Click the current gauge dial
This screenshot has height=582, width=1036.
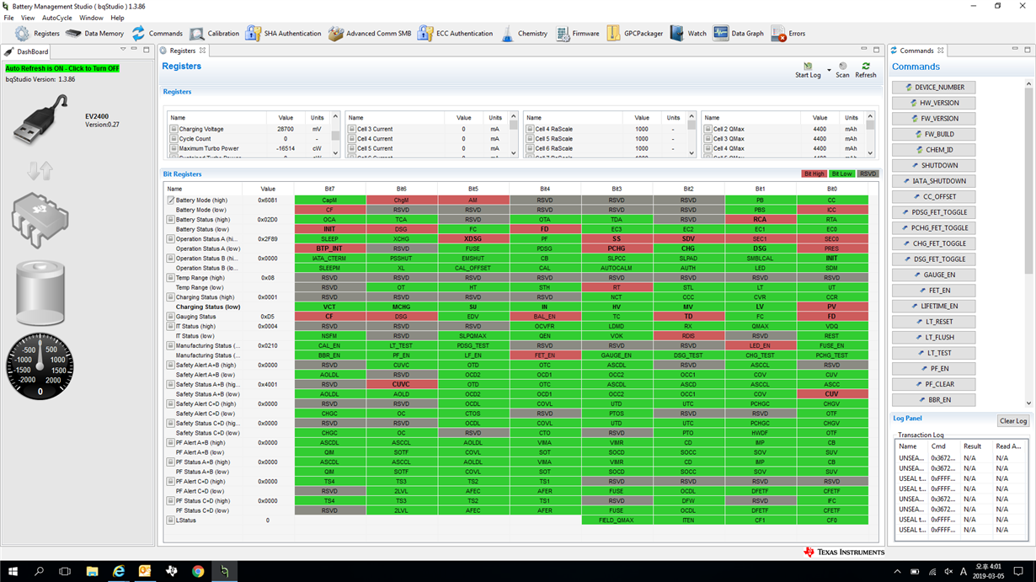(40, 366)
